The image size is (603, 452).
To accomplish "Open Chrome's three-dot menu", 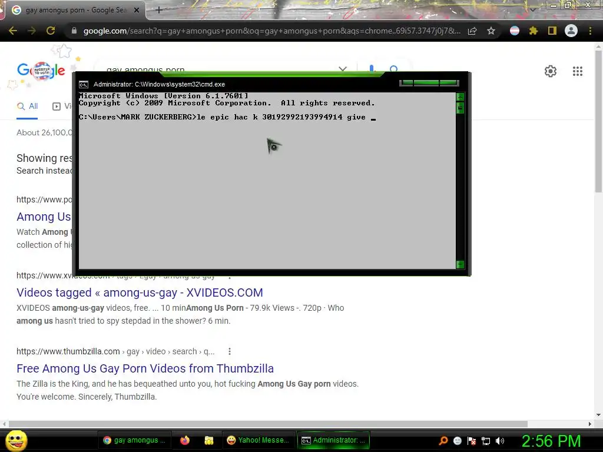I will [590, 31].
